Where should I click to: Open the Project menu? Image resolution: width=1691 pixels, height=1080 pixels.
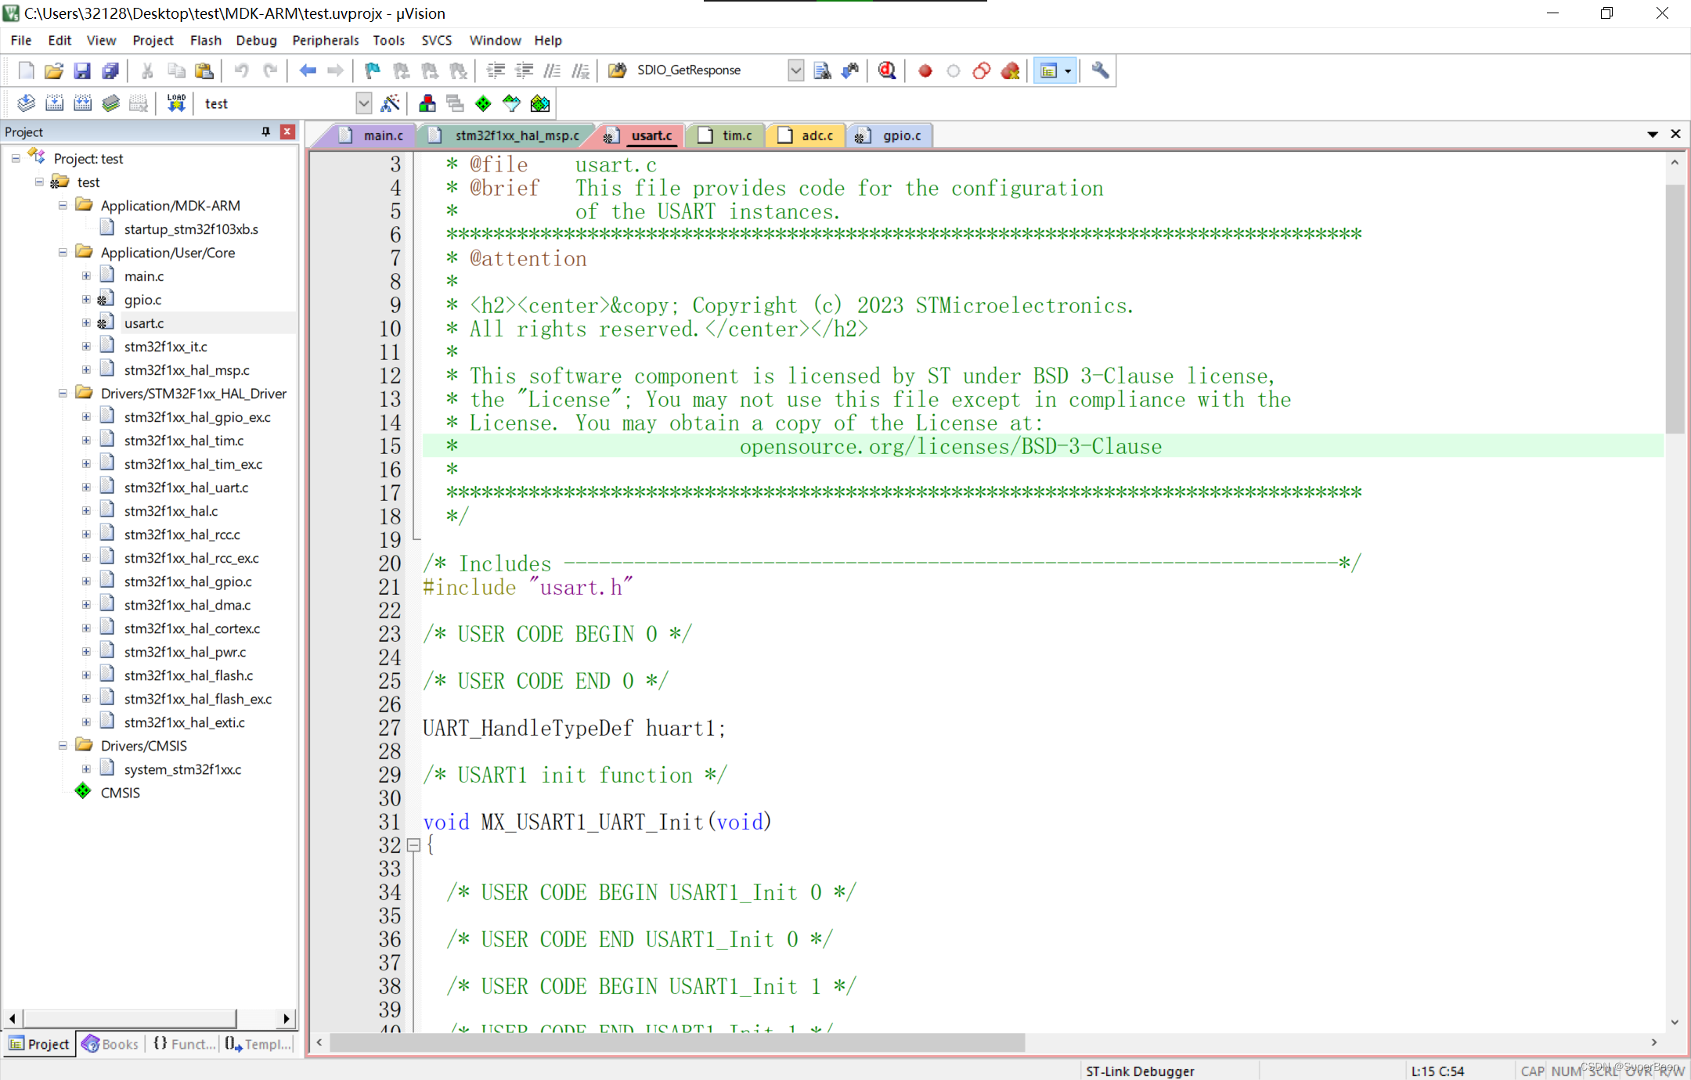tap(153, 40)
